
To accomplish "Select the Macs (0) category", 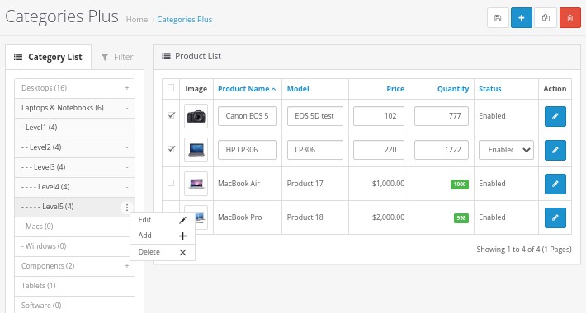I will pos(74,227).
